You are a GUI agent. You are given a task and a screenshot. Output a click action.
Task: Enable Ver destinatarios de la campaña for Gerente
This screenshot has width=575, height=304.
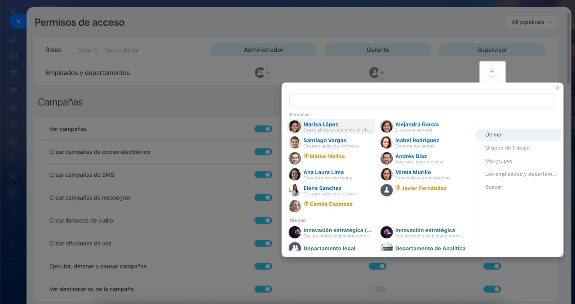click(378, 289)
